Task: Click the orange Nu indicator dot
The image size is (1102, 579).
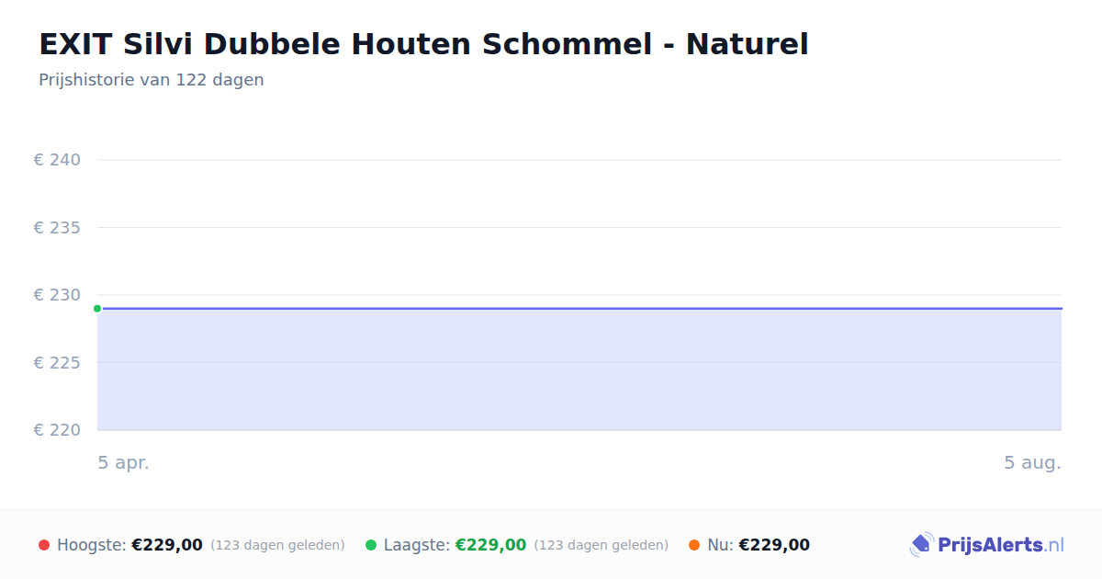Action: click(694, 545)
